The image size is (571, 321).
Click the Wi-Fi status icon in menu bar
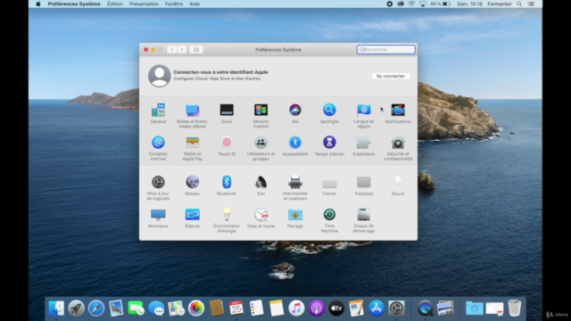[x=411, y=4]
